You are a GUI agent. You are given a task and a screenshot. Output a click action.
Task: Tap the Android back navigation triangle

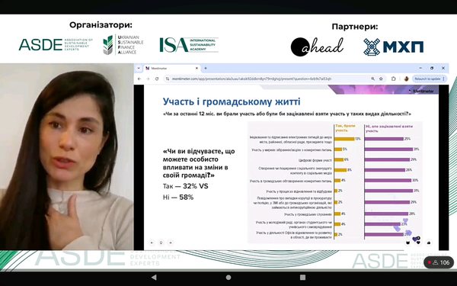[x=154, y=278]
